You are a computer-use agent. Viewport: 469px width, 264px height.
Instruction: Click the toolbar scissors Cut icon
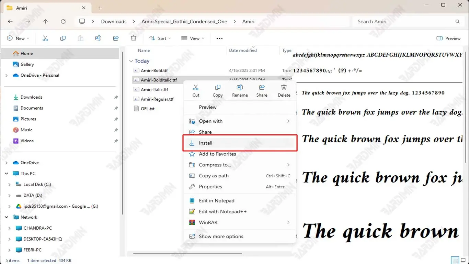(x=45, y=38)
